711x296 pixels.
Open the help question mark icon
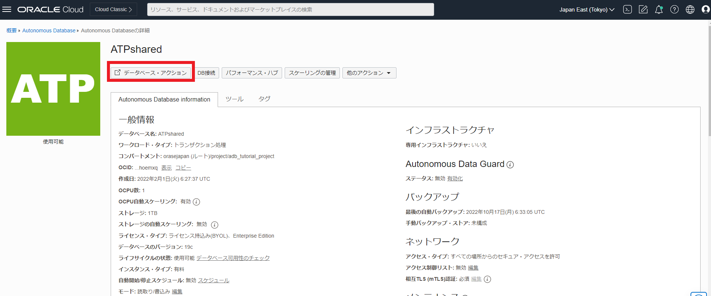[674, 10]
